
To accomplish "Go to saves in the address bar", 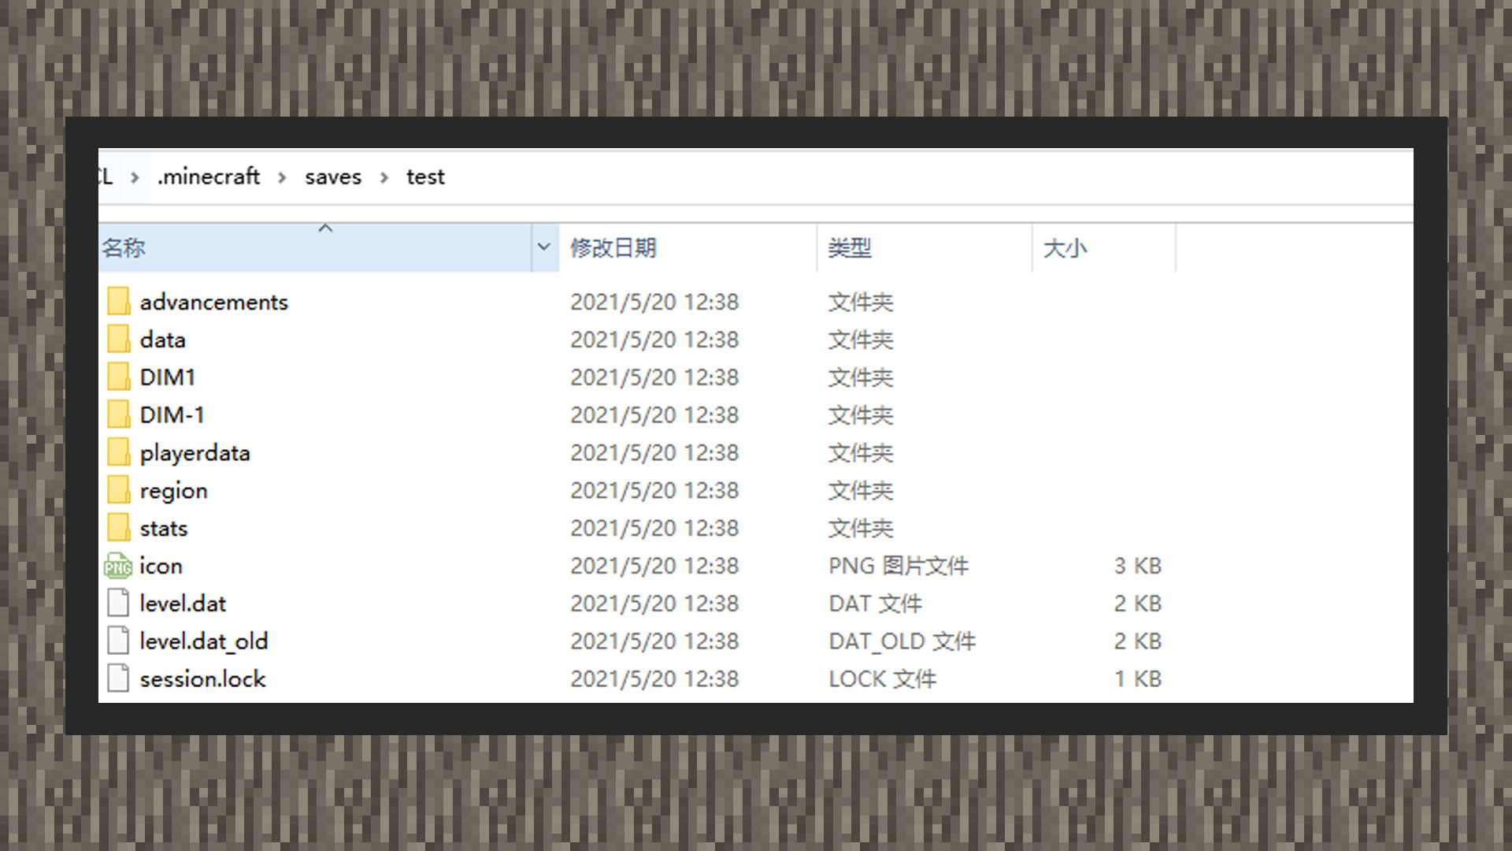I will tap(333, 177).
